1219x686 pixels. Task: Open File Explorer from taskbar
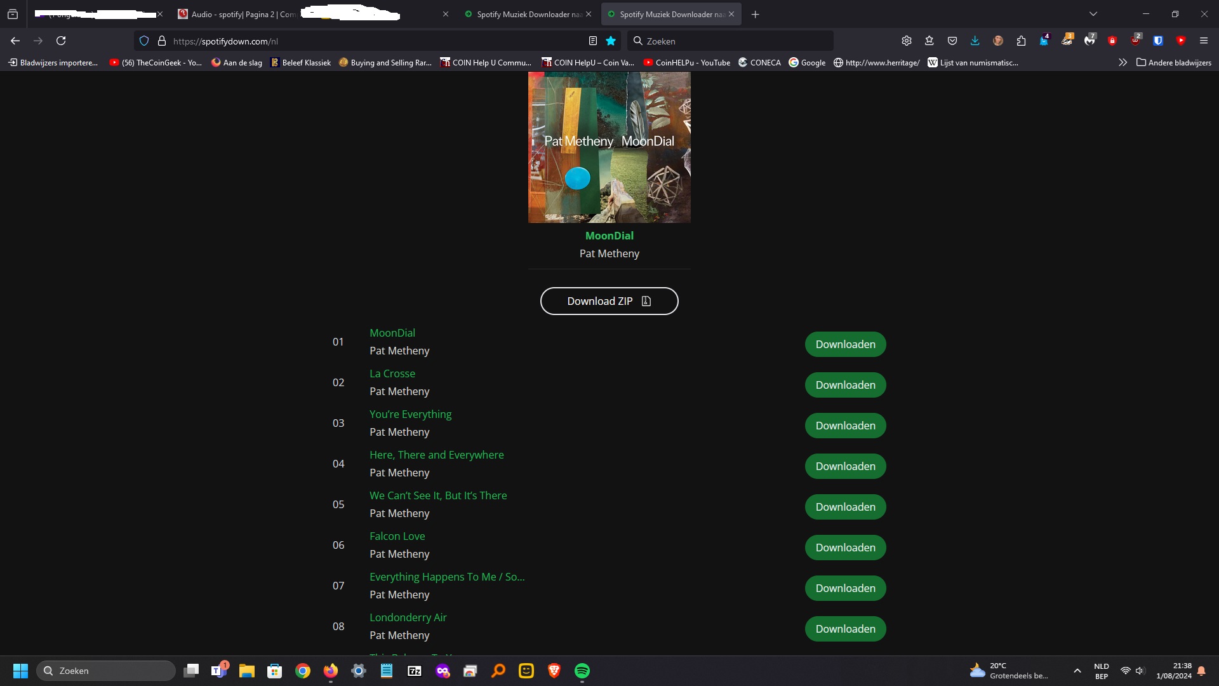(247, 671)
